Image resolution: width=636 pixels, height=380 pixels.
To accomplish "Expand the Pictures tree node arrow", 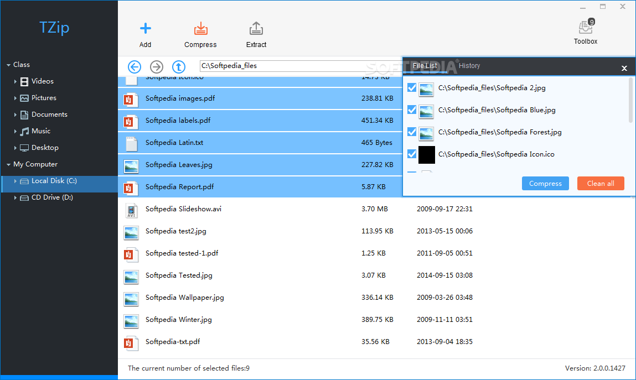I will pos(15,98).
